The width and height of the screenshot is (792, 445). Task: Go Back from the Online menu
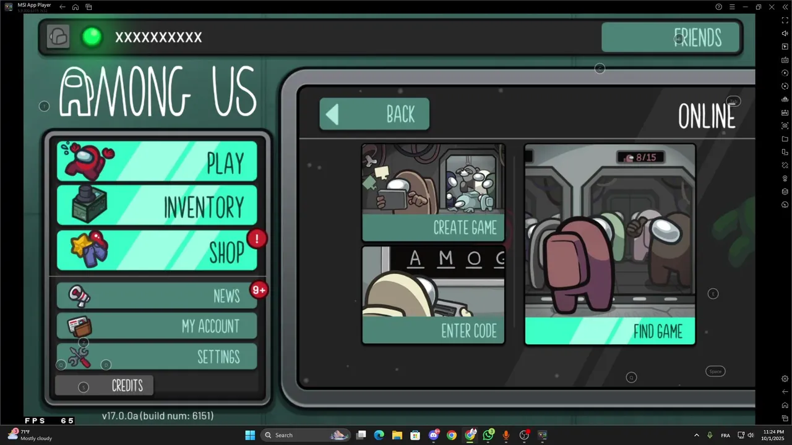pos(374,114)
